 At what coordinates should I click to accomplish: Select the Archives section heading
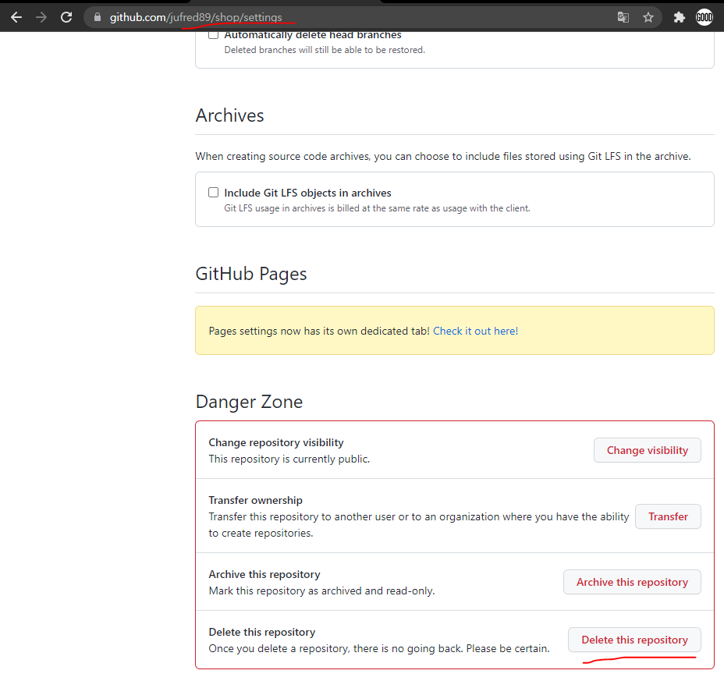pos(230,115)
